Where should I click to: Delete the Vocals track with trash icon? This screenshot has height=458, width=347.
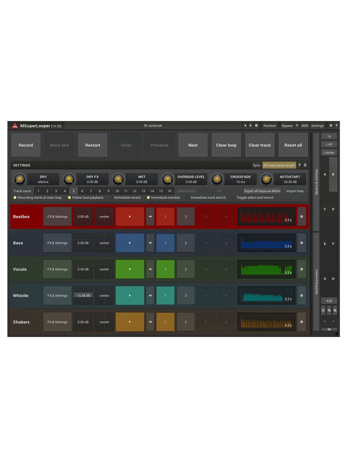coord(302,269)
